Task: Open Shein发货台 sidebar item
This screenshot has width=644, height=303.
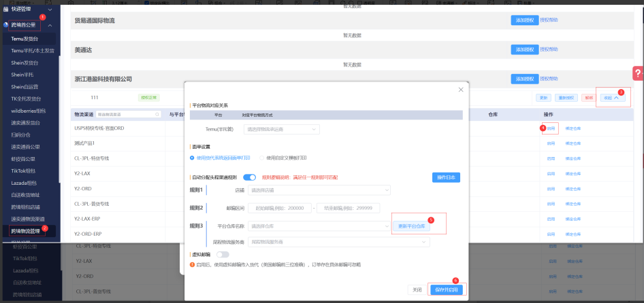Action: (25, 63)
